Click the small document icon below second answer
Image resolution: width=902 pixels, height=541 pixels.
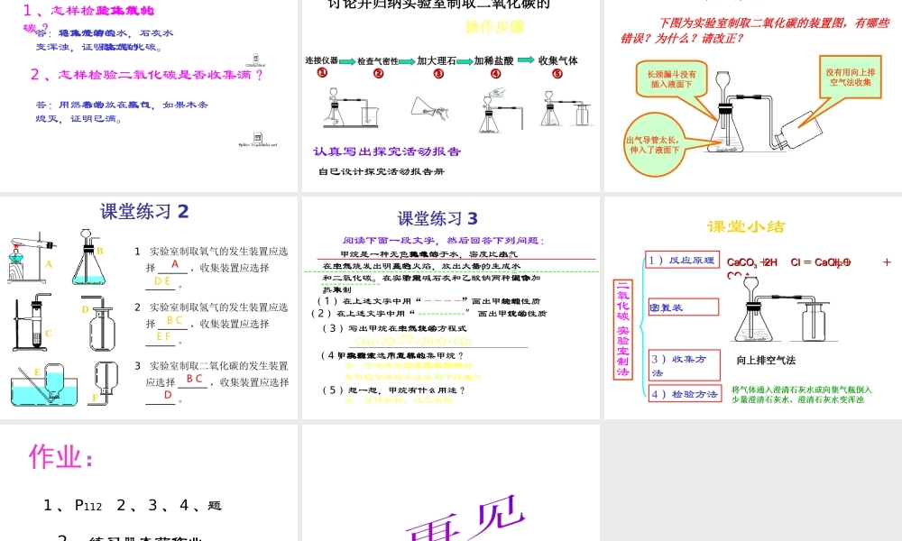coord(258,140)
